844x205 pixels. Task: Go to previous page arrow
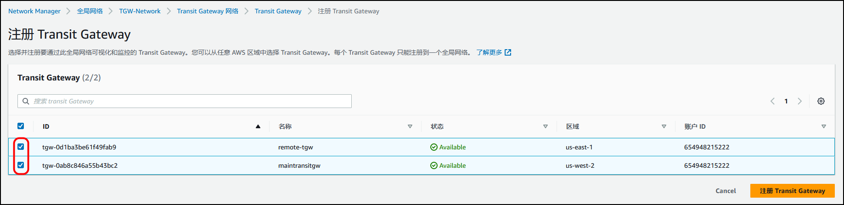[x=772, y=101]
